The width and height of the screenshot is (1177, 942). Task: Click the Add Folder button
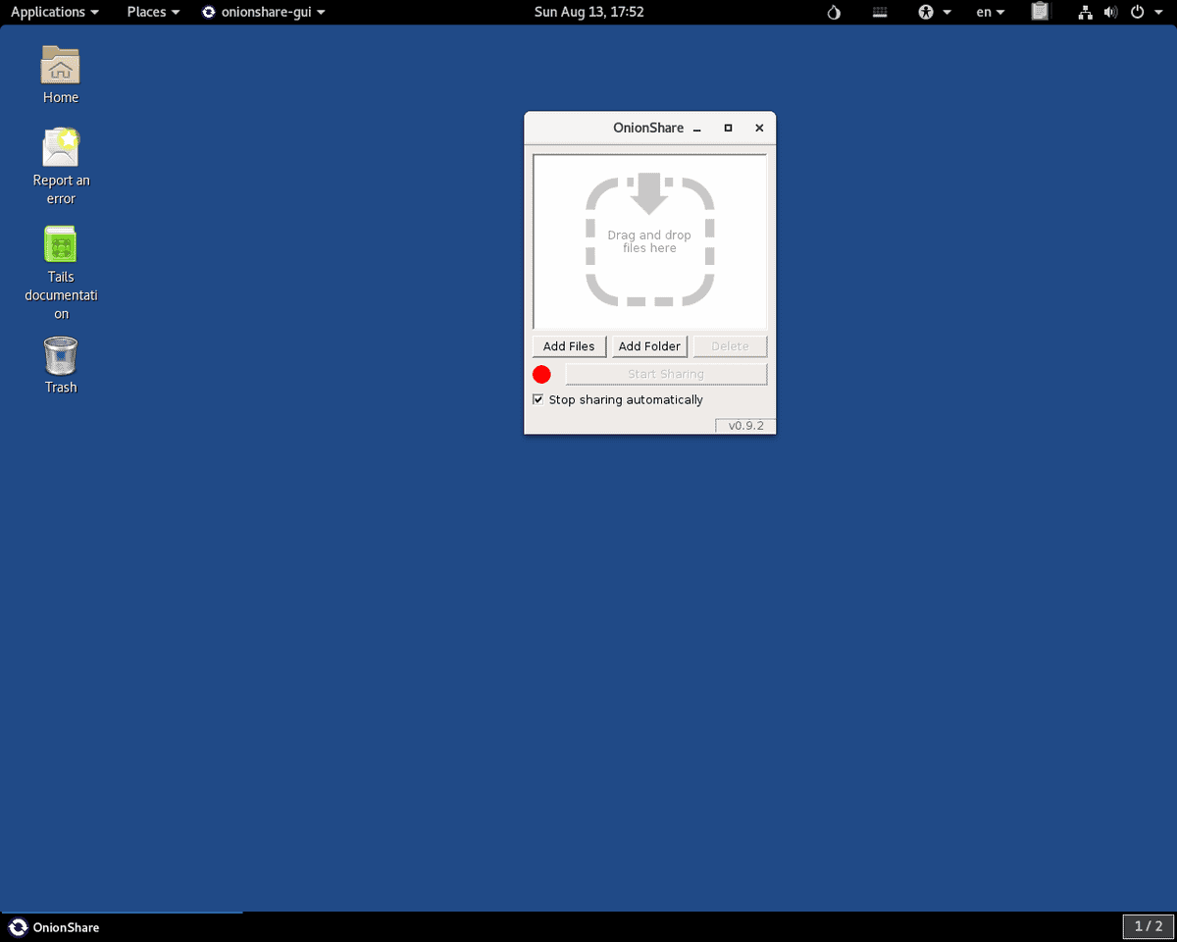[649, 346]
